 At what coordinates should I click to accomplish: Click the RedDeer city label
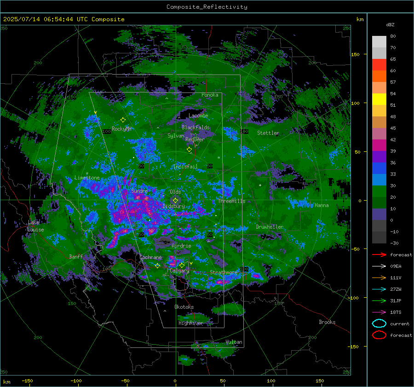pos(195,139)
